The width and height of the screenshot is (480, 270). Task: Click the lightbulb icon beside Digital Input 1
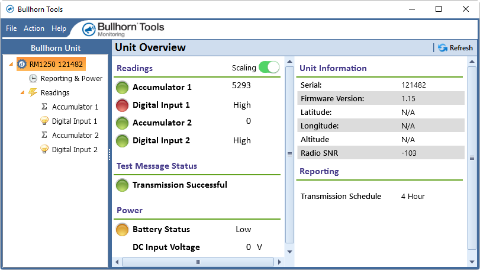point(44,121)
